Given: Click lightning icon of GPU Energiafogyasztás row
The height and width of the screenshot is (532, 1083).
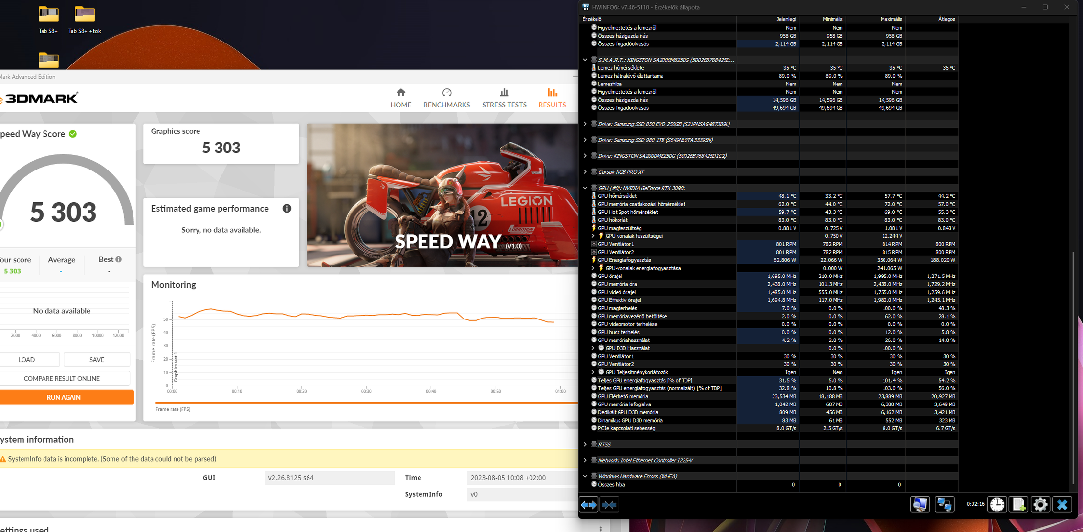Looking at the screenshot, I should 594,260.
